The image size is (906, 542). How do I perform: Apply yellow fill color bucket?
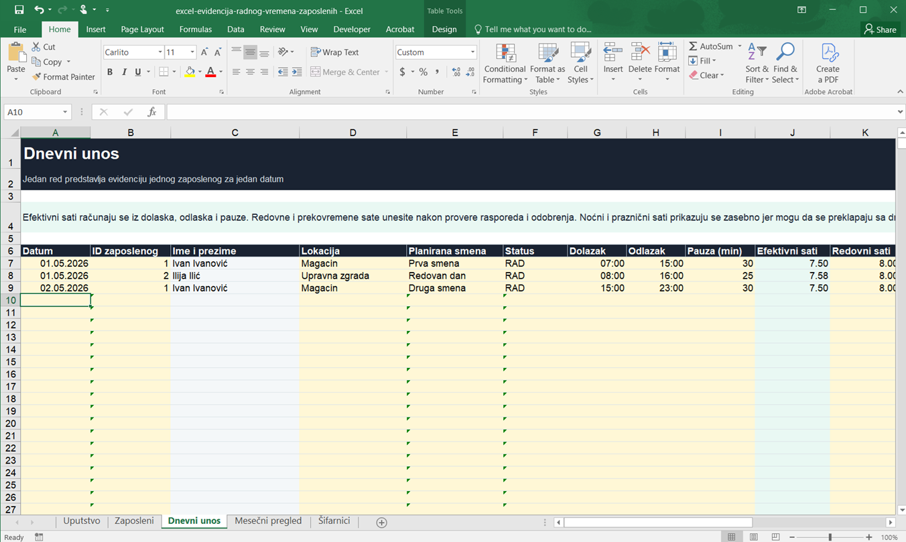point(190,72)
